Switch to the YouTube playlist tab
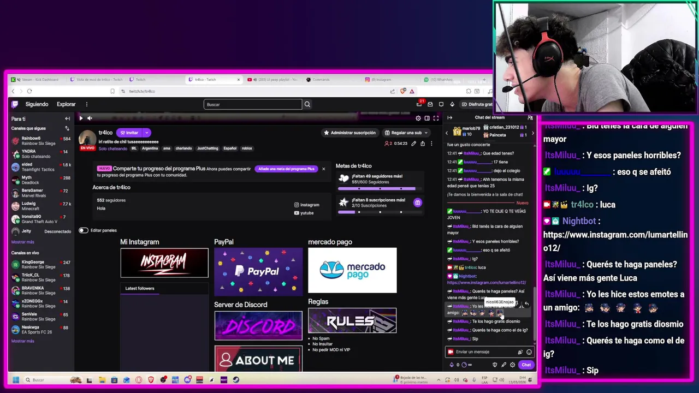 (273, 80)
